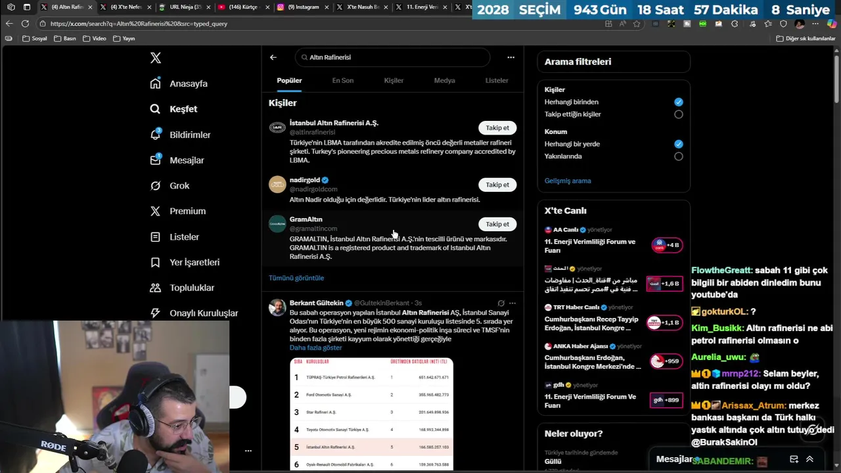Click the Güllü trending topic
Viewport: 841px width, 473px height.
tap(553, 461)
